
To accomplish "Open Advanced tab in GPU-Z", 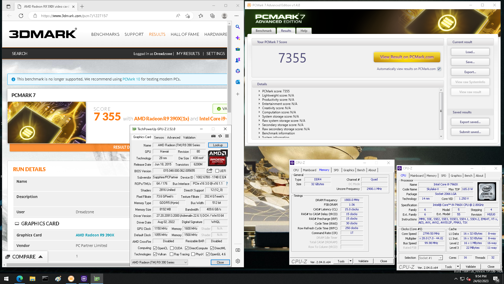I will pyautogui.click(x=174, y=138).
